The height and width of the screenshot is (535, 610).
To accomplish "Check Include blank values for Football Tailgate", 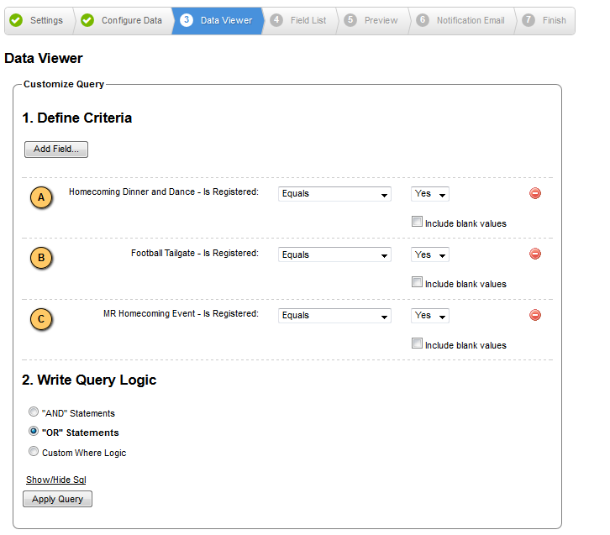I will click(417, 282).
